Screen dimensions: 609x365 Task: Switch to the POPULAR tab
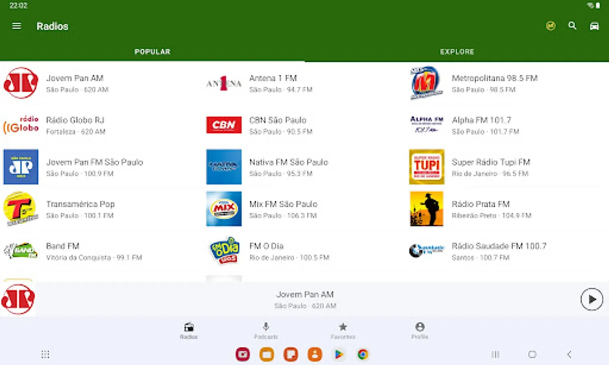click(152, 52)
